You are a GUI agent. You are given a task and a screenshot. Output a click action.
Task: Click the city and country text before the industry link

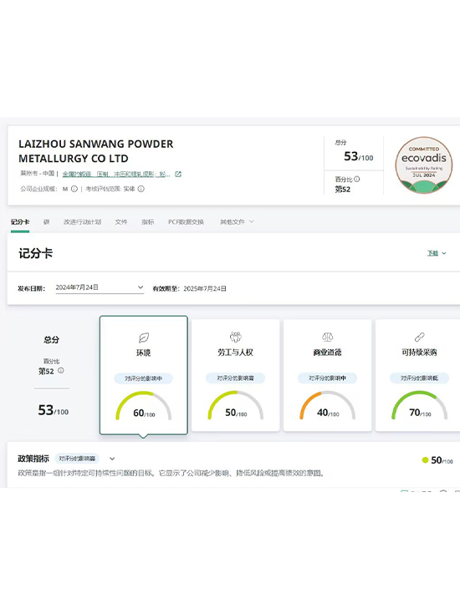coord(38,174)
